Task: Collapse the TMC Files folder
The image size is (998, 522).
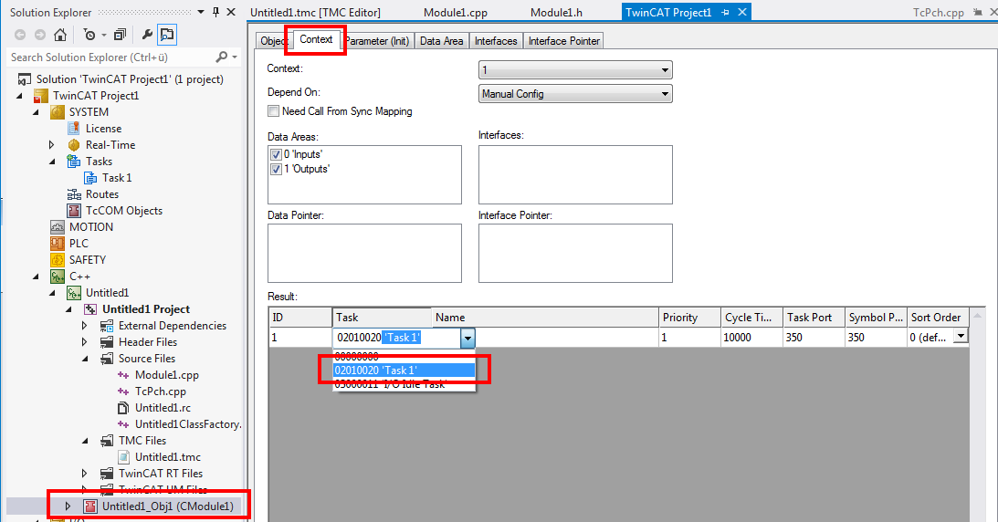Action: point(85,441)
